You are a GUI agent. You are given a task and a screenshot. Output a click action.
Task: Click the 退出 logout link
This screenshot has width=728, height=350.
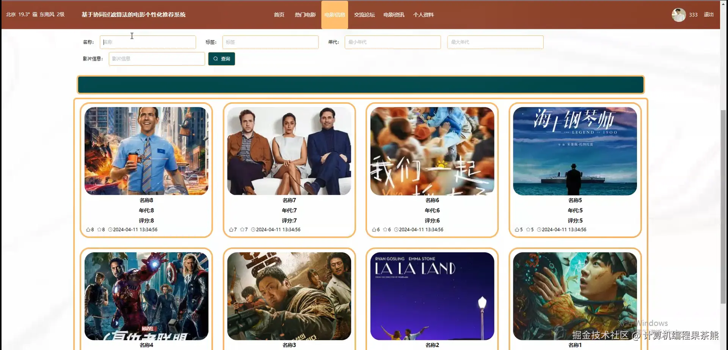click(709, 14)
